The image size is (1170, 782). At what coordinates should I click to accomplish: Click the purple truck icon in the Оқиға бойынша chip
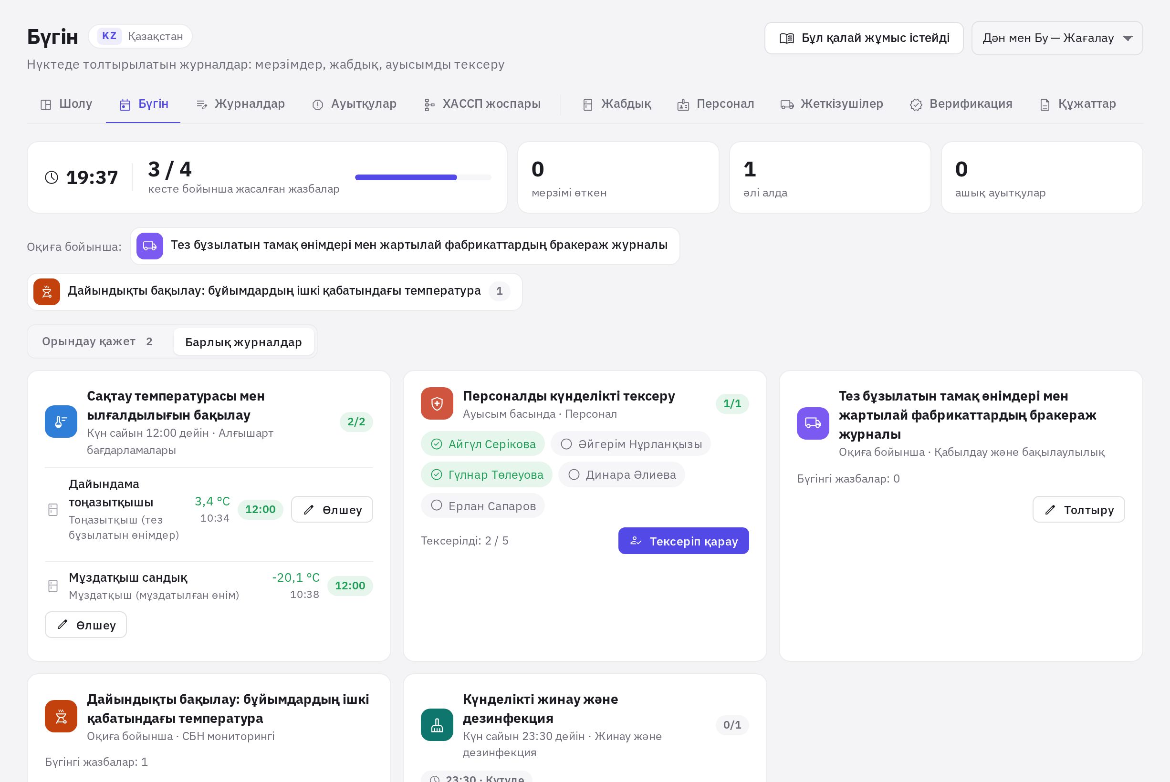point(150,246)
